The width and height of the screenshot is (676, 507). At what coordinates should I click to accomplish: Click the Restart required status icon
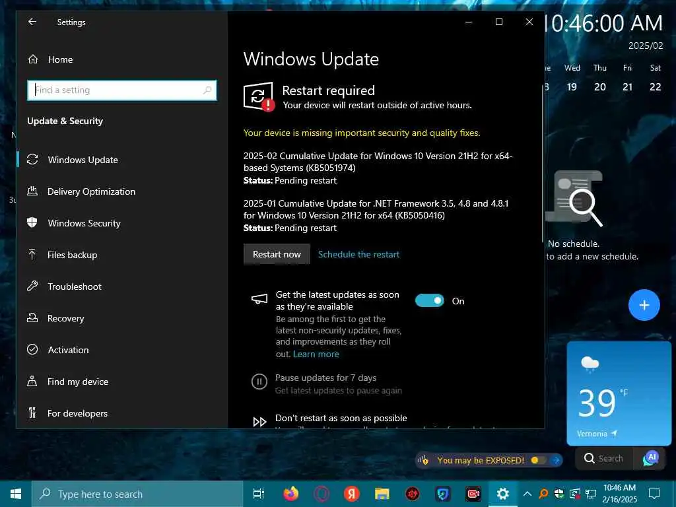pos(259,96)
